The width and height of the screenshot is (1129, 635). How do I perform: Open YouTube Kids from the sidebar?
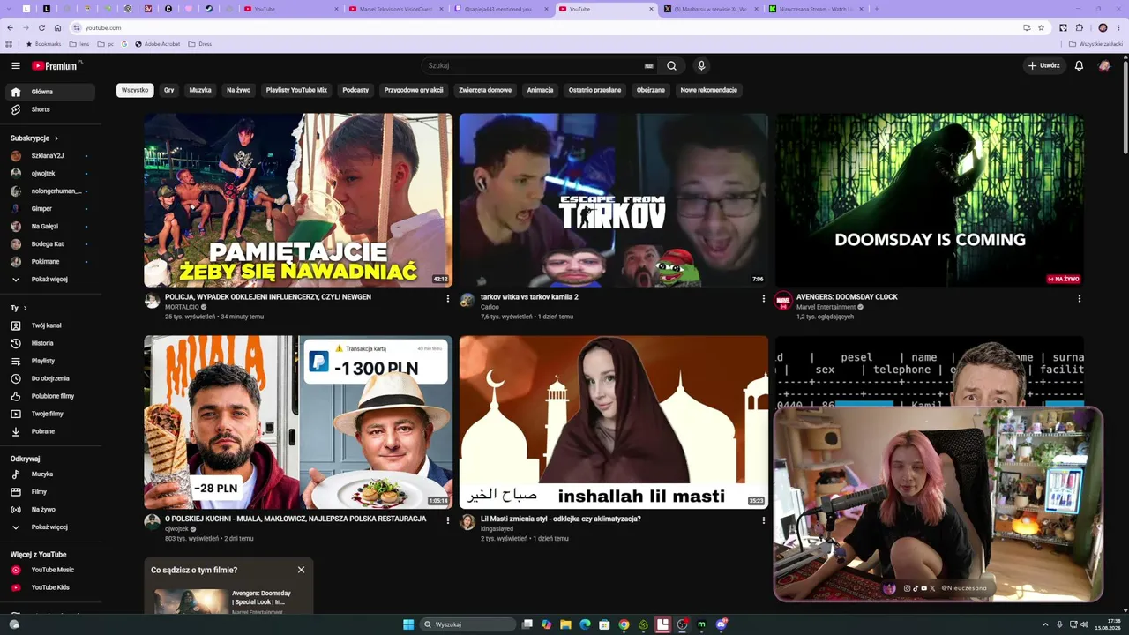[50, 587]
